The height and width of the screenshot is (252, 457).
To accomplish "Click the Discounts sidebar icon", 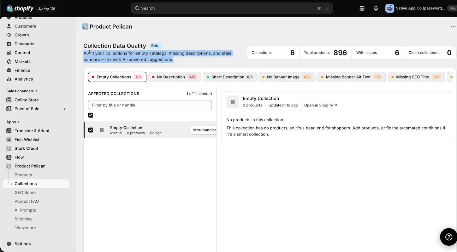I will (x=9, y=44).
